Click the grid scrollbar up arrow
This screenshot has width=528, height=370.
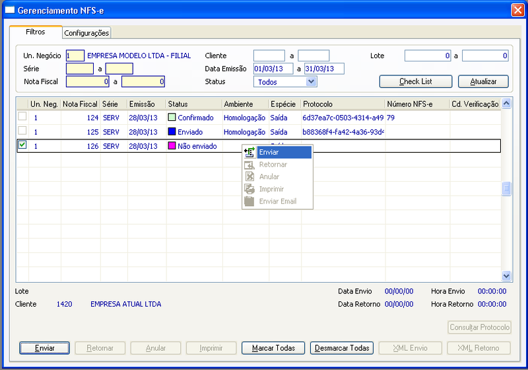pos(506,104)
